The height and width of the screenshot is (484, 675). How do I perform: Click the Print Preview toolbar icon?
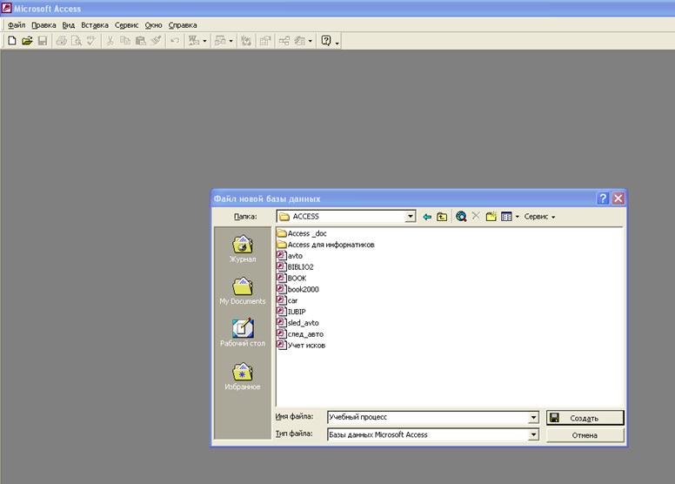[77, 41]
